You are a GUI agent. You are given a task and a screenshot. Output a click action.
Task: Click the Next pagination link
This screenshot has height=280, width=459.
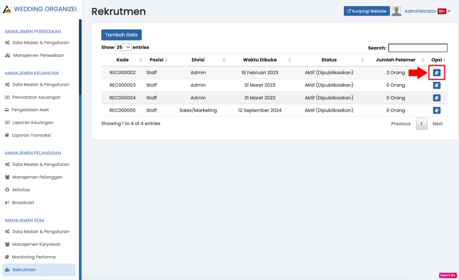click(437, 123)
